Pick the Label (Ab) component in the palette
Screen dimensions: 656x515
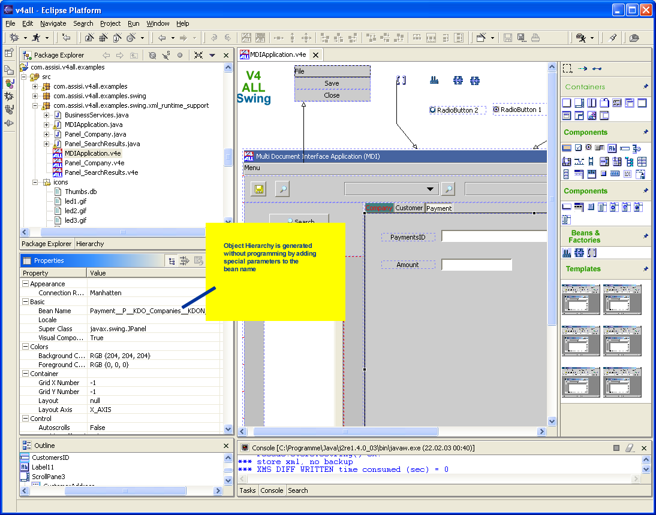coord(612,148)
